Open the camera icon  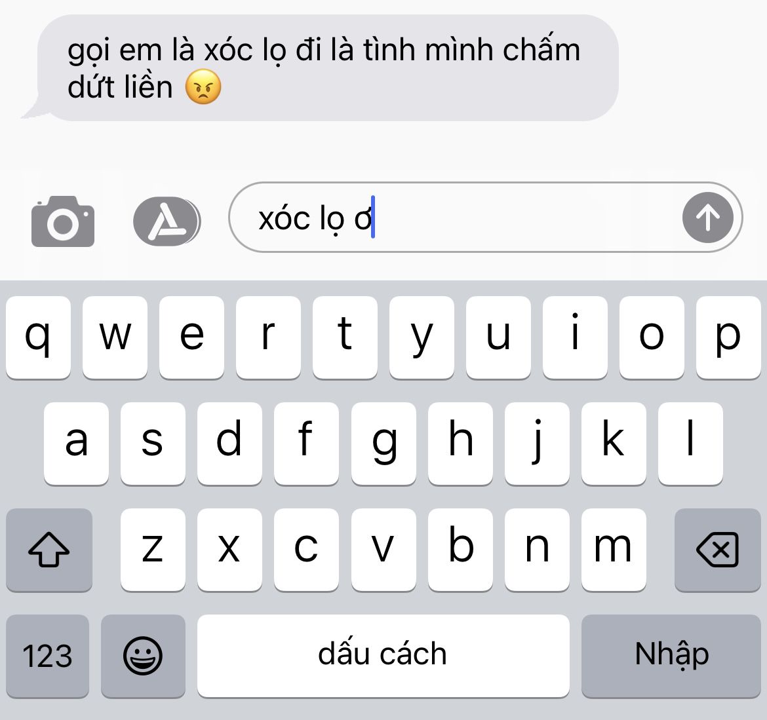point(63,221)
